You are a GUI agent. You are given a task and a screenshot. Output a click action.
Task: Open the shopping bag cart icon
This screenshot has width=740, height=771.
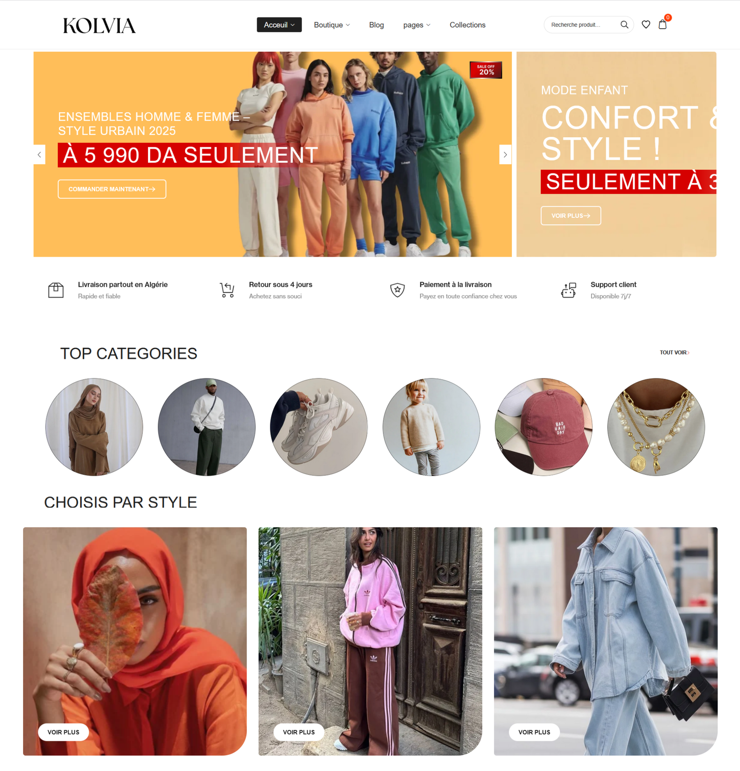point(662,25)
